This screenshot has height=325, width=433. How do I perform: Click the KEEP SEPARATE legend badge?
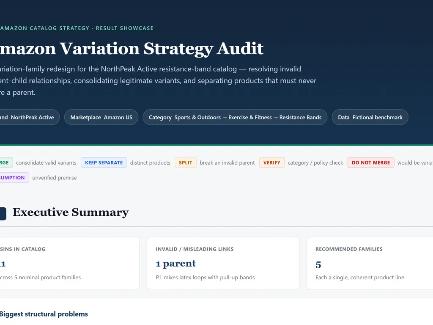click(104, 162)
